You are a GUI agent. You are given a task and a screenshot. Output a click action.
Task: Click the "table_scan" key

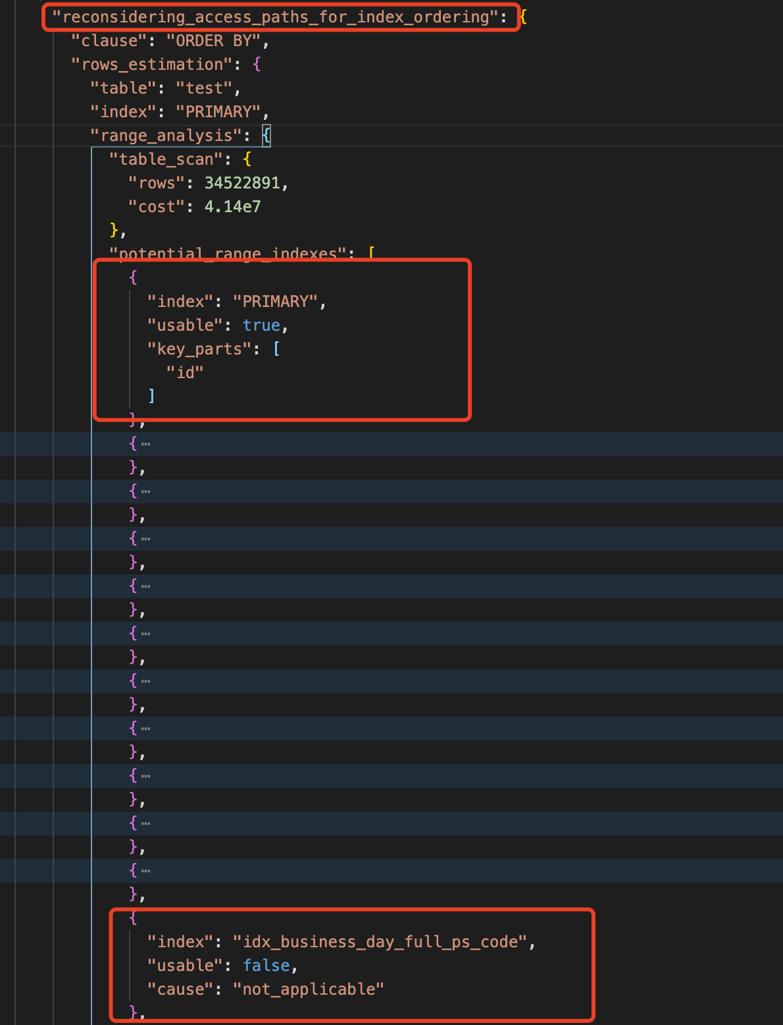point(166,159)
